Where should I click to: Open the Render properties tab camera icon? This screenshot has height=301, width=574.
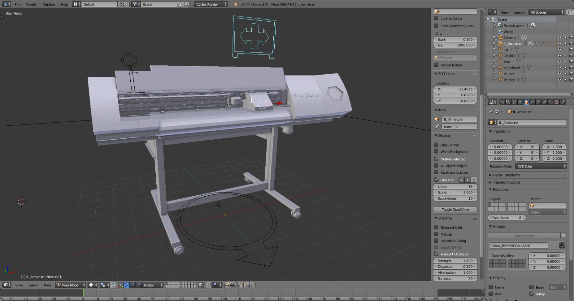(x=502, y=102)
